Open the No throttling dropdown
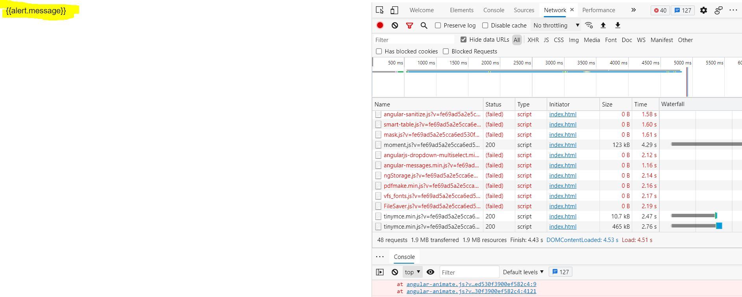The image size is (742, 297). pyautogui.click(x=556, y=26)
